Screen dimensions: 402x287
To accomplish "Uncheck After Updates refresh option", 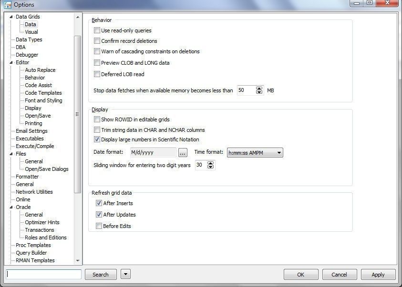I will pyautogui.click(x=99, y=214).
